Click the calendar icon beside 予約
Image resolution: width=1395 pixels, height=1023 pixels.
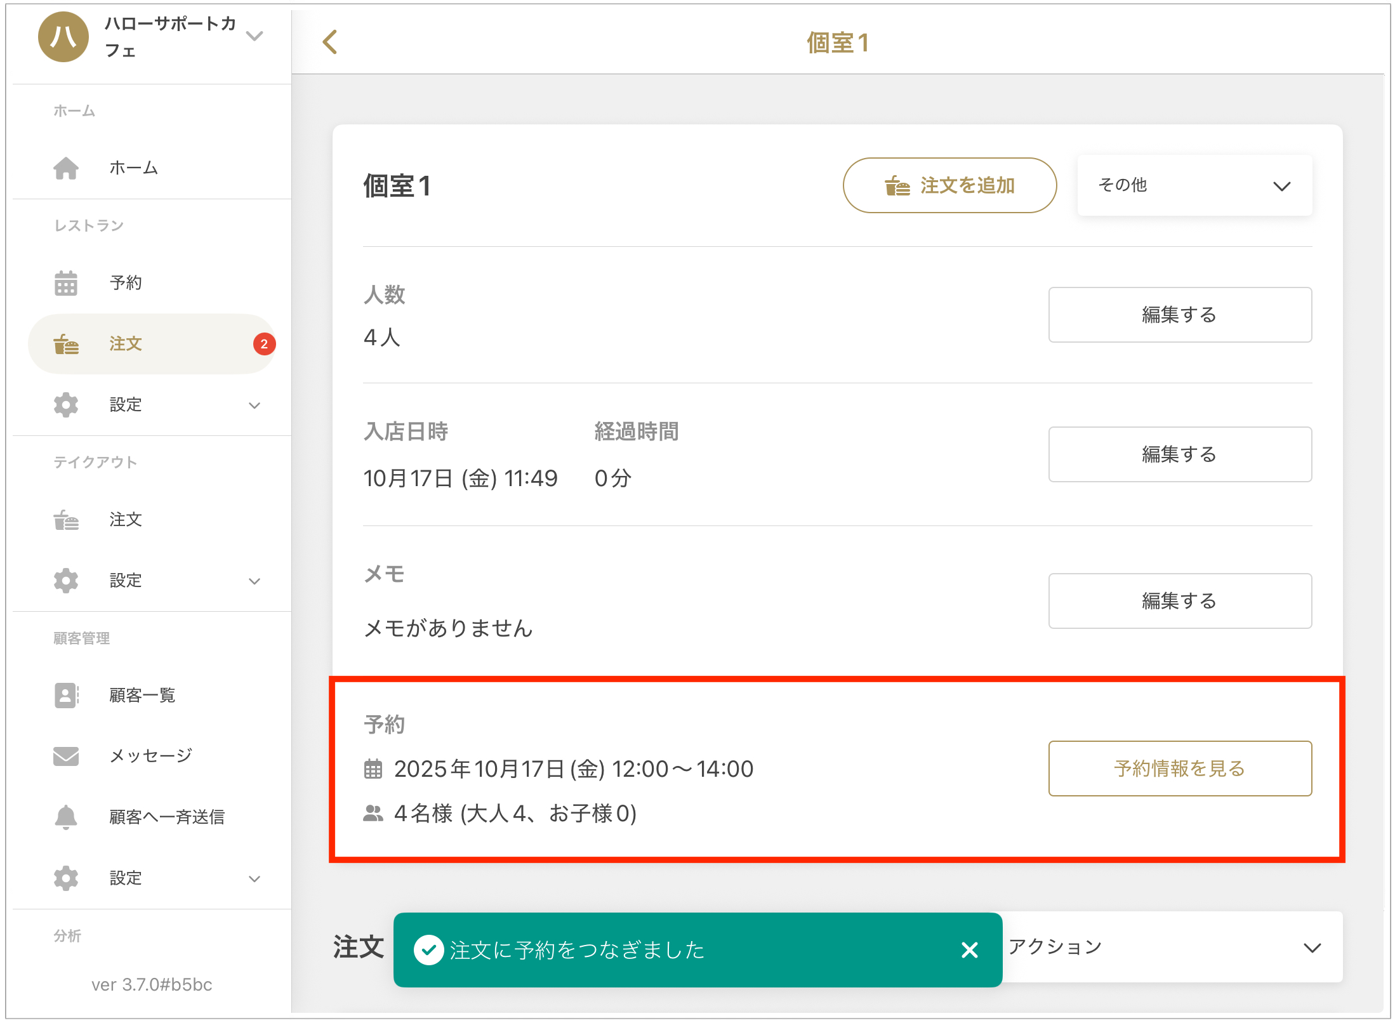66,283
